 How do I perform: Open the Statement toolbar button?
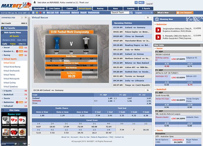click(65, 13)
